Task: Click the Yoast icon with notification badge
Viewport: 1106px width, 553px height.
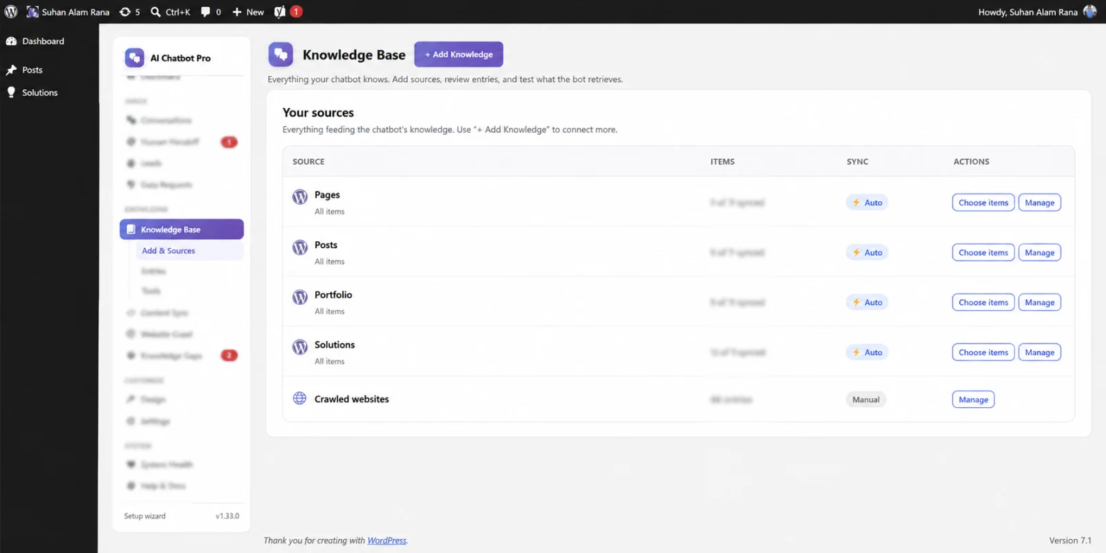Action: tap(288, 12)
